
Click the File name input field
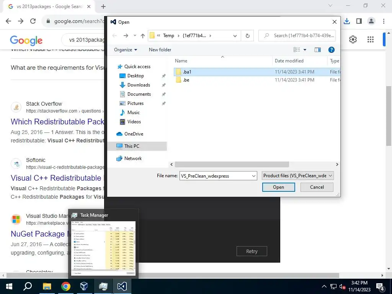[x=216, y=176]
